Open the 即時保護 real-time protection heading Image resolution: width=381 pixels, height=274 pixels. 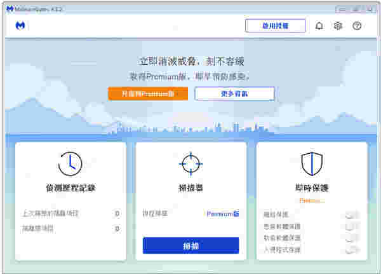pos(312,188)
